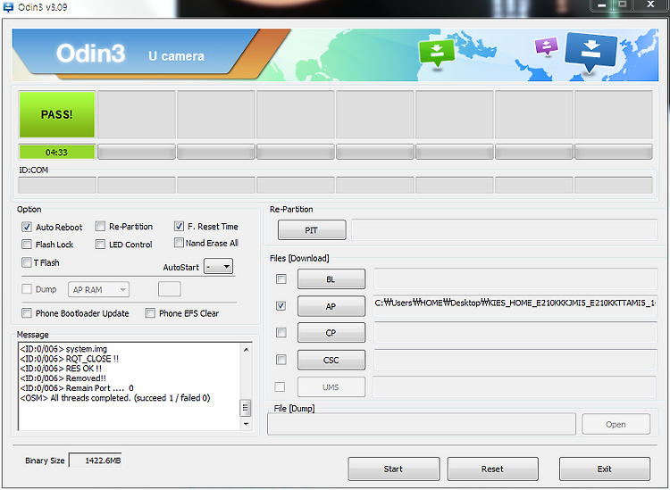Image resolution: width=670 pixels, height=490 pixels.
Task: Click the 'Remain Port' log line
Action: [x=77, y=388]
